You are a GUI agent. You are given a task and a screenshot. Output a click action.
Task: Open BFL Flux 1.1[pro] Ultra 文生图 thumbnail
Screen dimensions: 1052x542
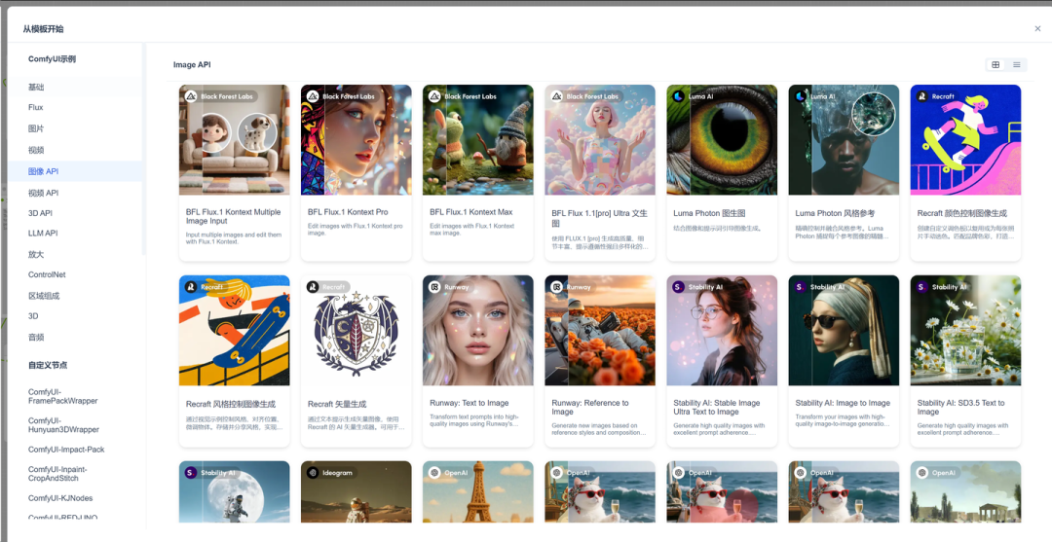click(600, 139)
